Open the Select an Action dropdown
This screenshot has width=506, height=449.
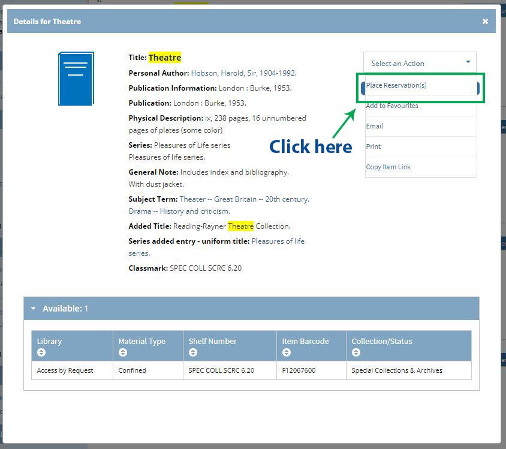[x=420, y=63]
